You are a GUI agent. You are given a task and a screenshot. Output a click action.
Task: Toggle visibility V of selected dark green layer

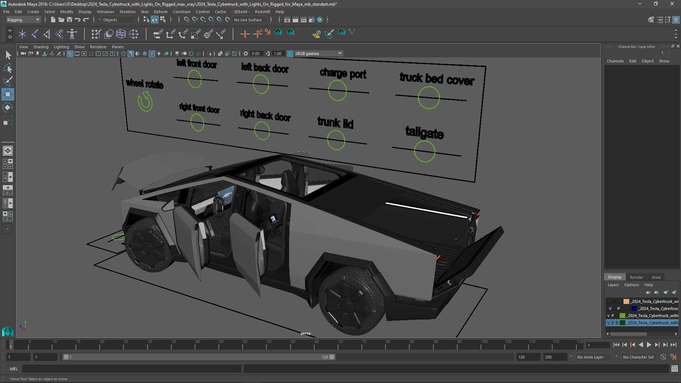coord(609,323)
